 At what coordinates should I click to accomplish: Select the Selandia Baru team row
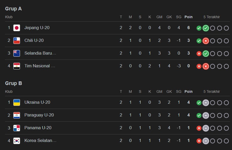coord(40,53)
